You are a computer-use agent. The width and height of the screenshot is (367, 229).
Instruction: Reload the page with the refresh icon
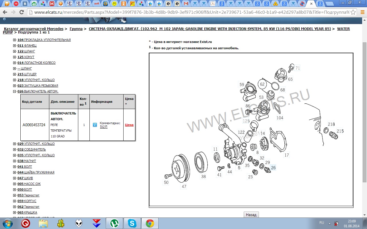point(22,12)
